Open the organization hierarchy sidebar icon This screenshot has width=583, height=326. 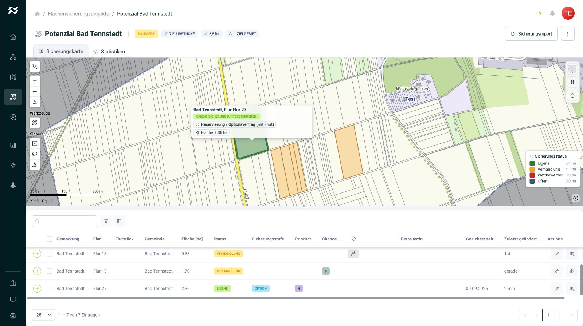tap(13, 57)
